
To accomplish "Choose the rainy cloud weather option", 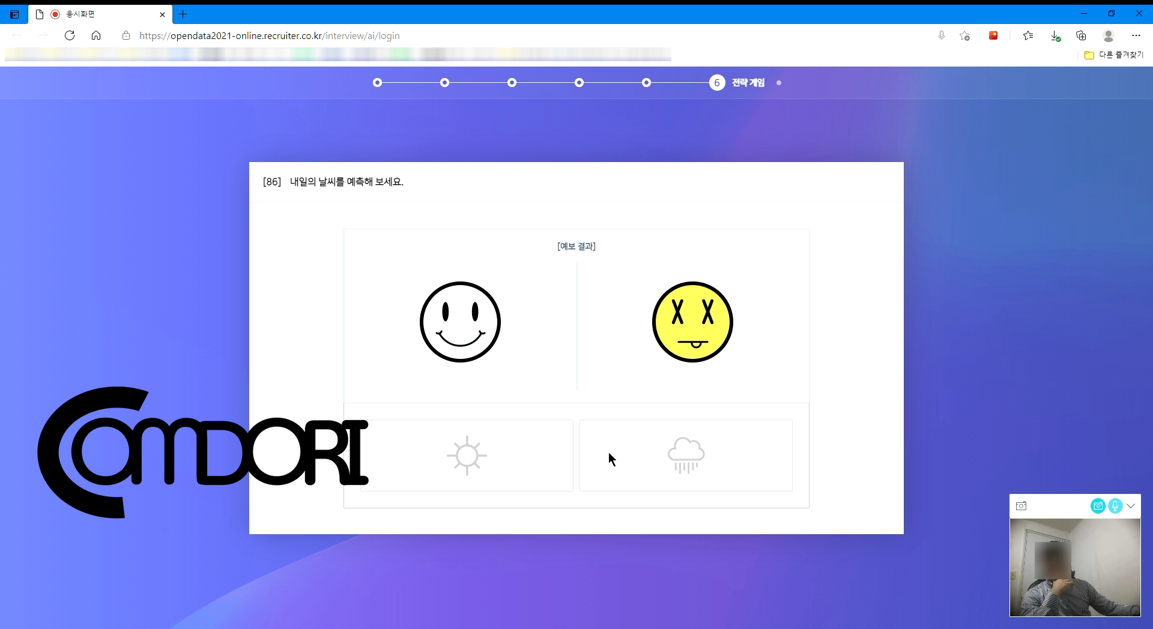I will tap(686, 456).
